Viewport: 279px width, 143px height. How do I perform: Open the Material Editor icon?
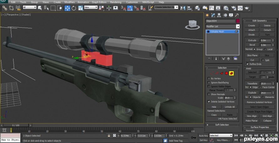click(226, 8)
